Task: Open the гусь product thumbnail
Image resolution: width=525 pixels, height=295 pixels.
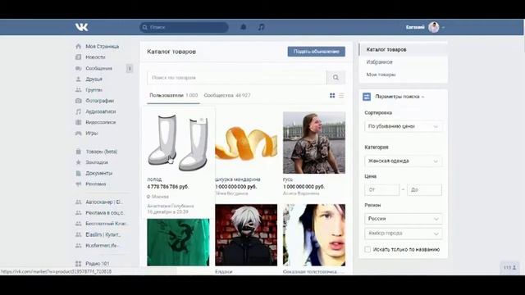Action: pyautogui.click(x=314, y=143)
